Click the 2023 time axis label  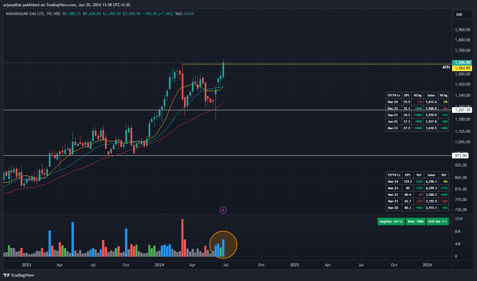(x=27, y=265)
